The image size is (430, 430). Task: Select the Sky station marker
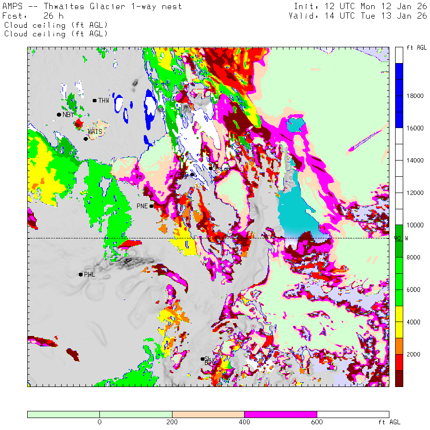(203, 359)
